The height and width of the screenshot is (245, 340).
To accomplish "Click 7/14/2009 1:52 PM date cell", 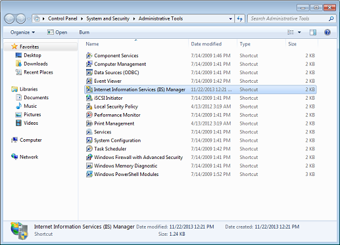I will [x=210, y=174].
